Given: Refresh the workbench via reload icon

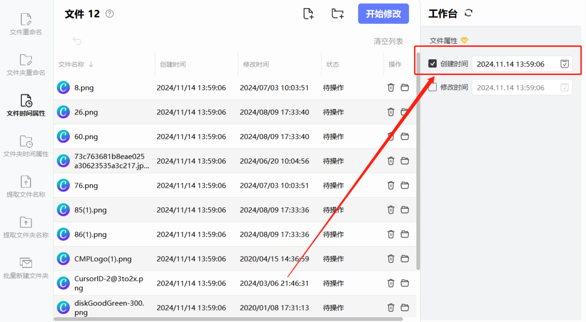Looking at the screenshot, I should coord(468,13).
